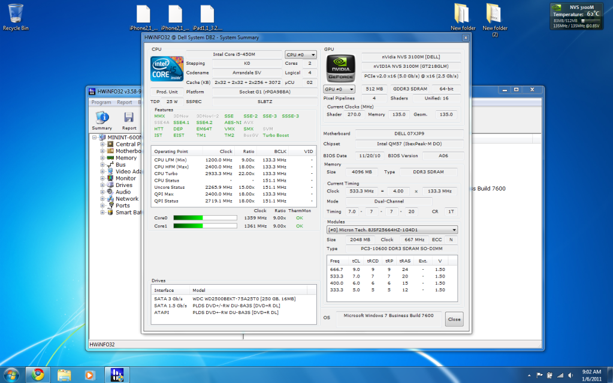Expand the Drives tree node
Image resolution: width=613 pixels, height=383 pixels.
pyautogui.click(x=102, y=185)
